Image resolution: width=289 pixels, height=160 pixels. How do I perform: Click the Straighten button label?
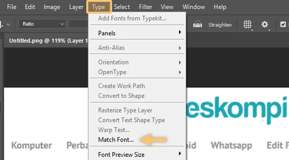click(220, 25)
